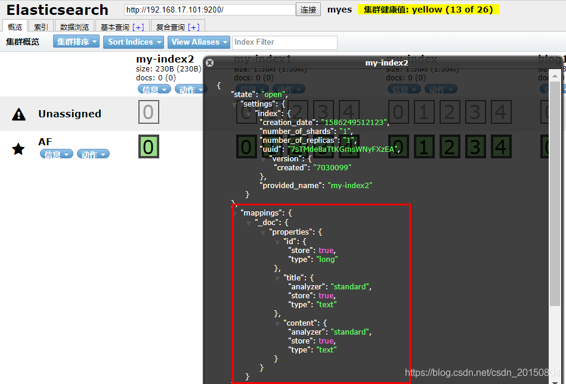Click the "number_of_shards": "1" line
The width and height of the screenshot is (566, 384).
[x=306, y=131]
